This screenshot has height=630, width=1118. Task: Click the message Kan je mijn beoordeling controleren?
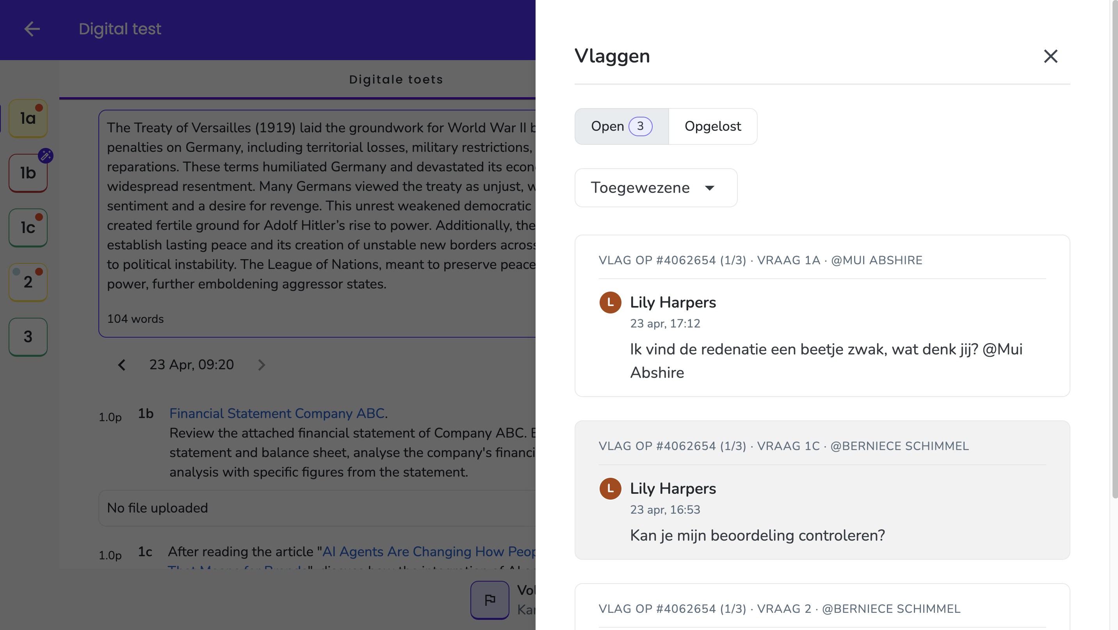(757, 536)
